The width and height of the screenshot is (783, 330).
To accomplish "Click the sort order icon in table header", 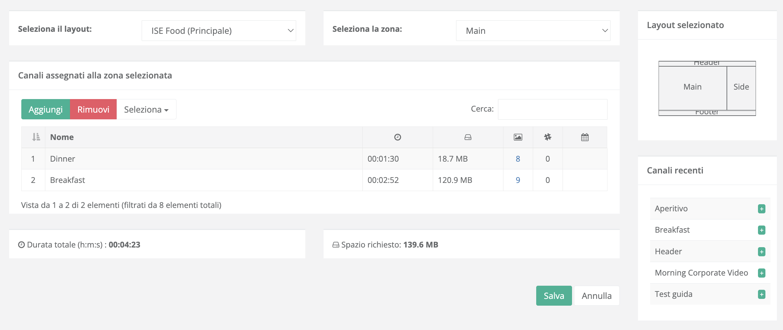I will tap(36, 137).
